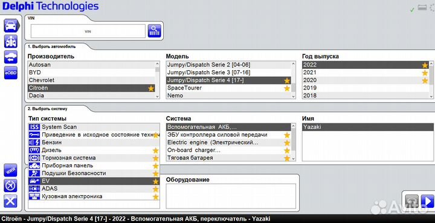The height and width of the screenshot is (223, 435).
Task: Click the green checkmark status icon
Action: pyautogui.click(x=412, y=10)
